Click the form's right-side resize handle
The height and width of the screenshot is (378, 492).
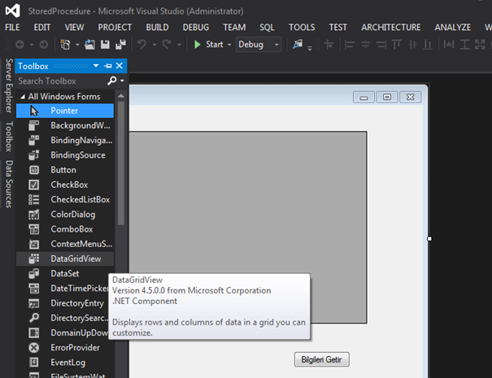pos(429,239)
